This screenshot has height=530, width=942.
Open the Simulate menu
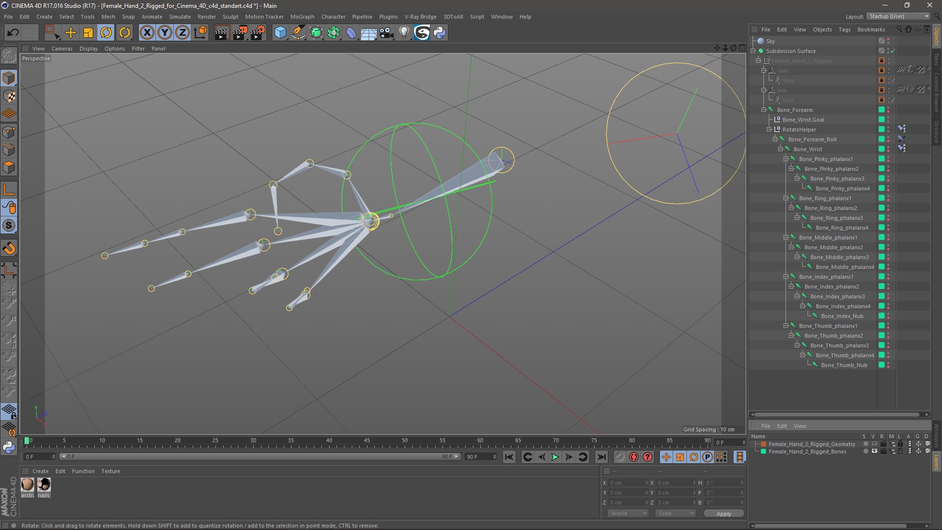pos(180,17)
